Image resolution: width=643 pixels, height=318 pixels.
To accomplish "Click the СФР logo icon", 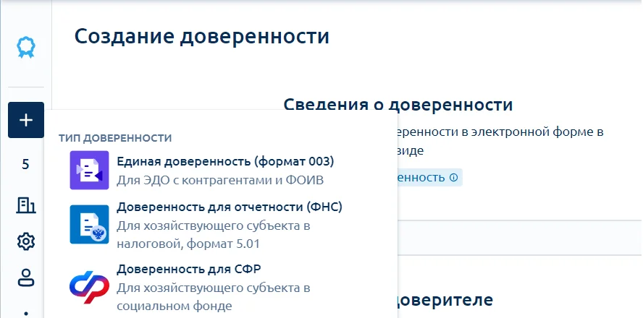I will (x=89, y=288).
